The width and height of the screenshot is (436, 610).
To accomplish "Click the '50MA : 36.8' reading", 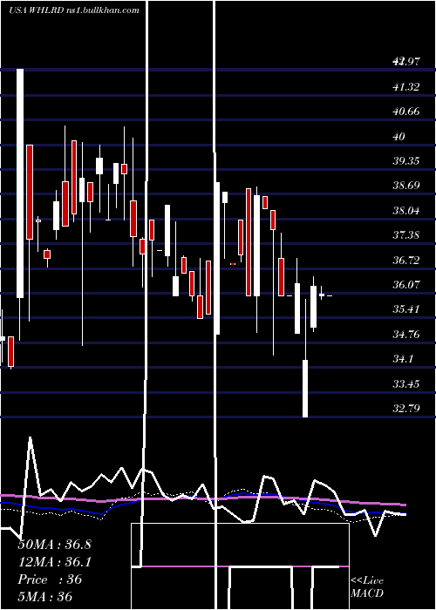I will tap(54, 545).
